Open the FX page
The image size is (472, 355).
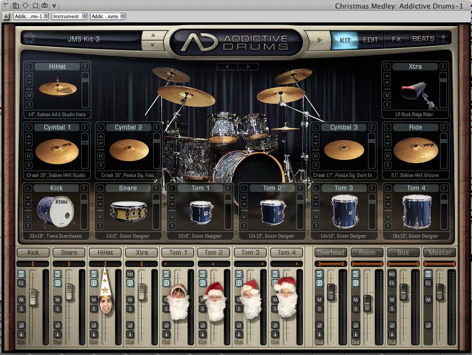(396, 39)
